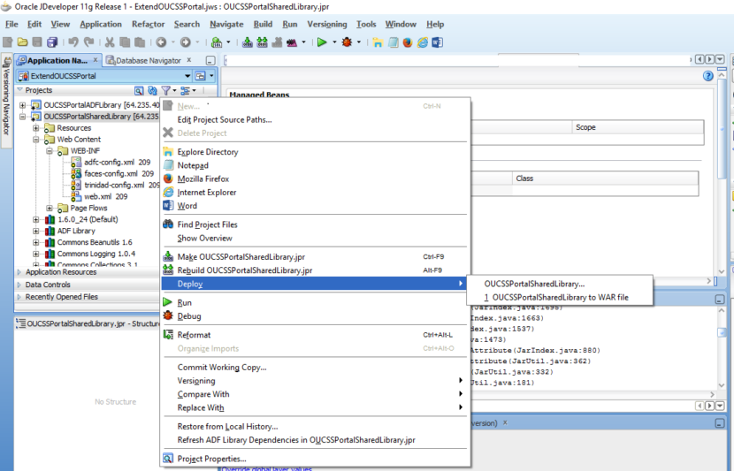This screenshot has height=471, width=734.
Task: Collapse the Web Content folder node
Action: point(35,140)
